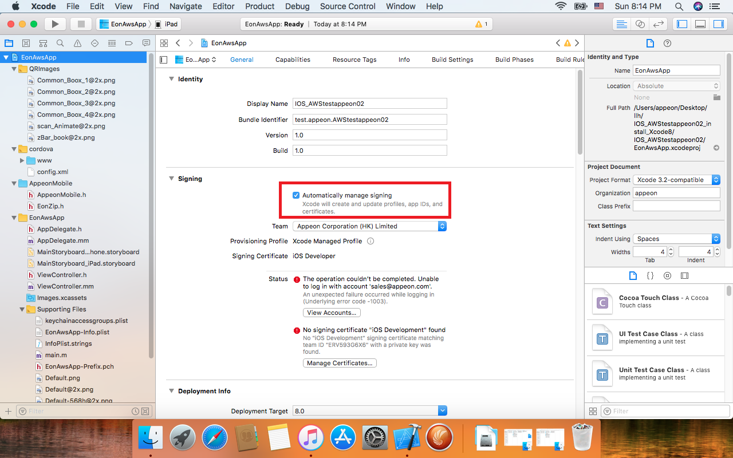Toggle the project and targets list sidebar

[164, 60]
